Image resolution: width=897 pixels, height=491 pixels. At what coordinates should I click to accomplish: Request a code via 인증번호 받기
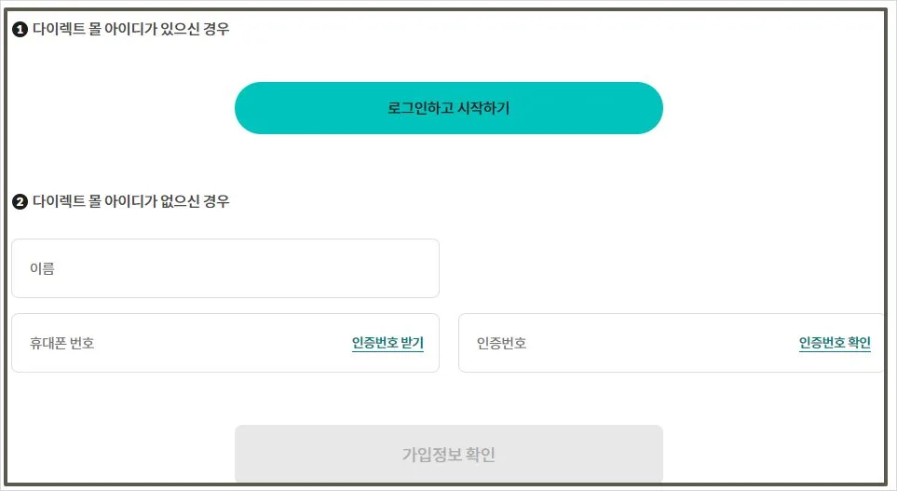point(387,343)
